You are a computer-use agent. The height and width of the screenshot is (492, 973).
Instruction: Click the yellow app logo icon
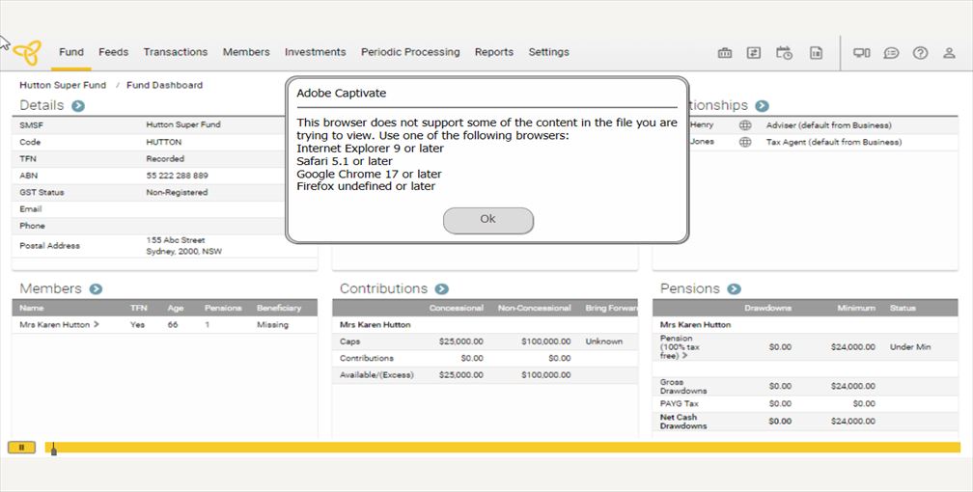(28, 53)
